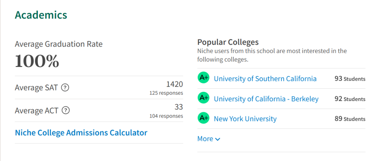Select the 89 Students count
The height and width of the screenshot is (161, 379).
(350, 119)
